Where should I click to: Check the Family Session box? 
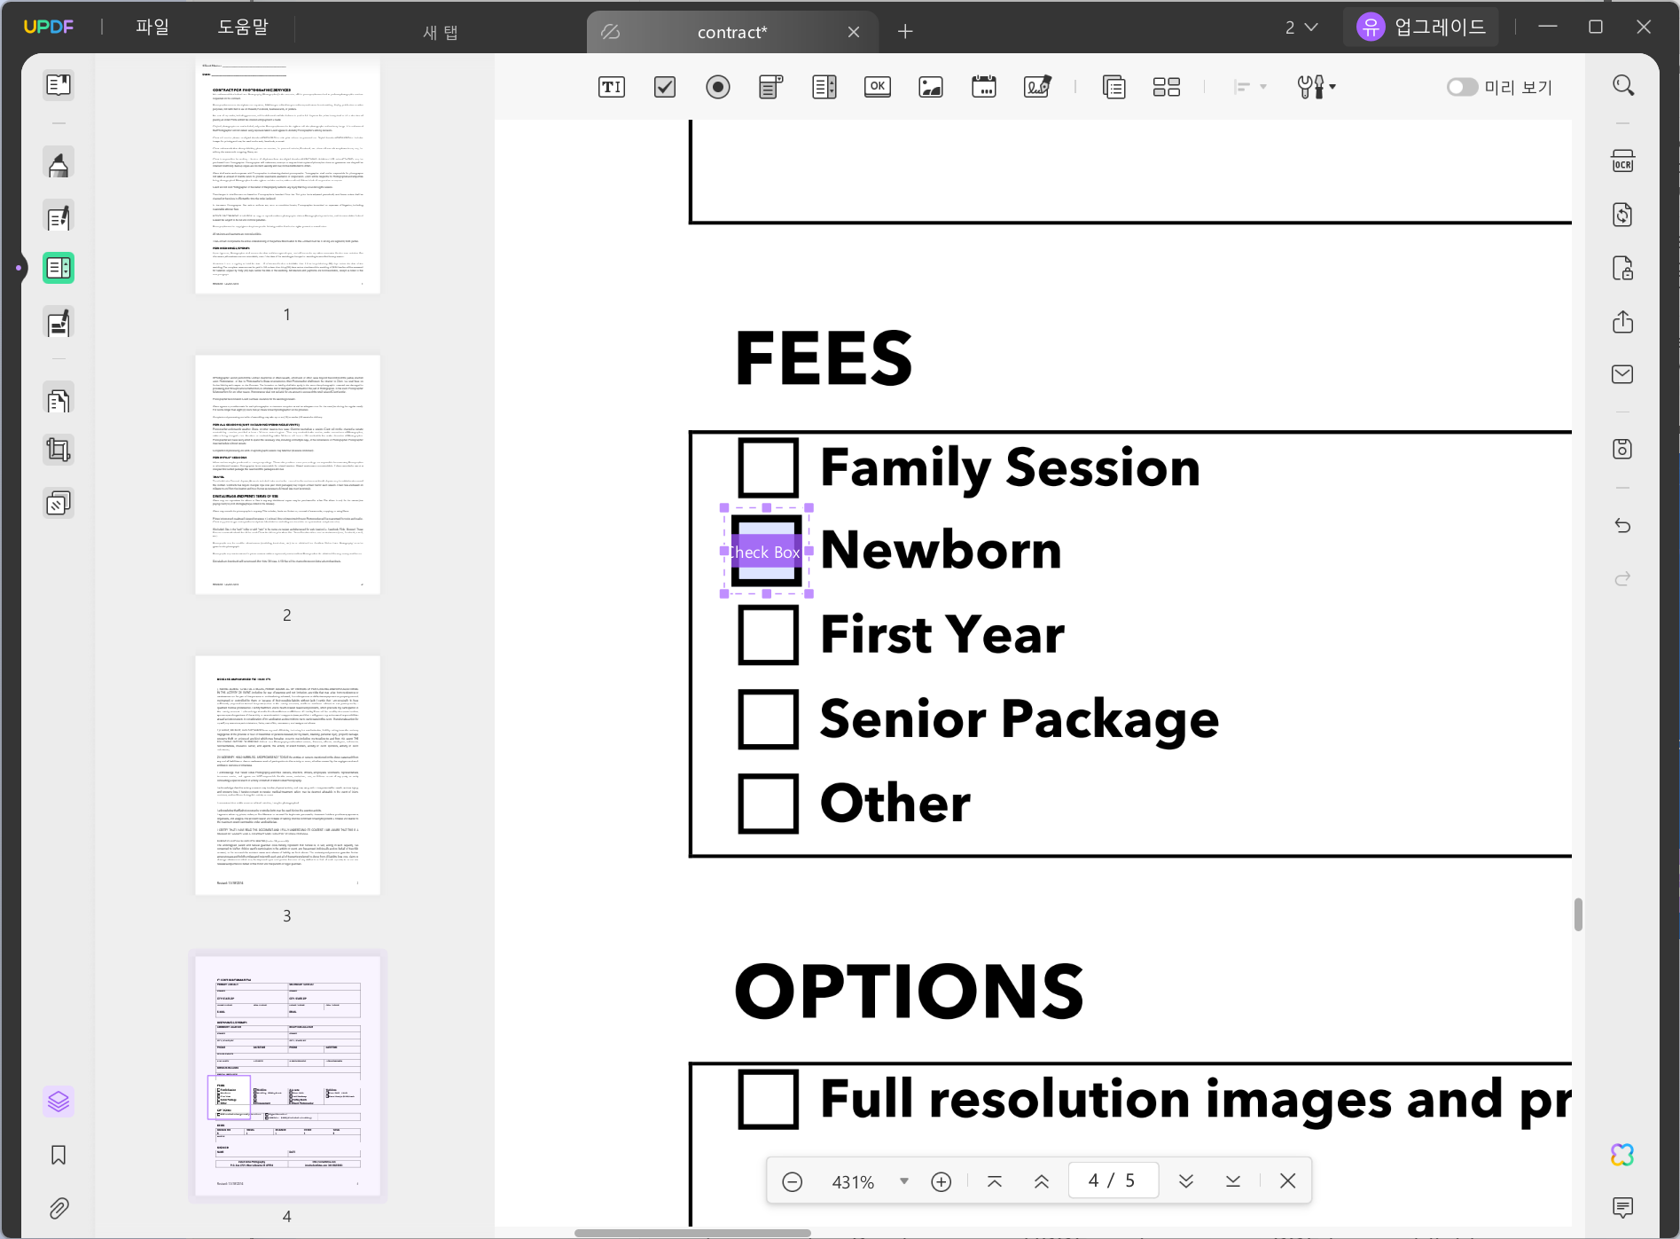tap(768, 467)
